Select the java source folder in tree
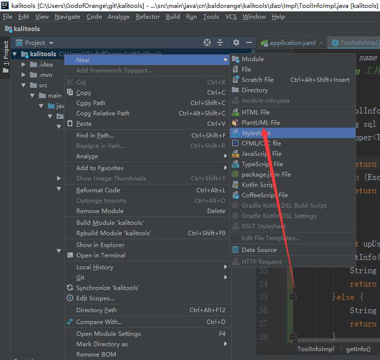380x360 pixels. pos(56,106)
